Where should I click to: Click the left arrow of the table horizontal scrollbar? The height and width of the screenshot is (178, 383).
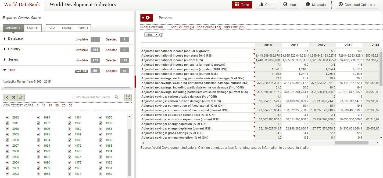tap(142, 143)
